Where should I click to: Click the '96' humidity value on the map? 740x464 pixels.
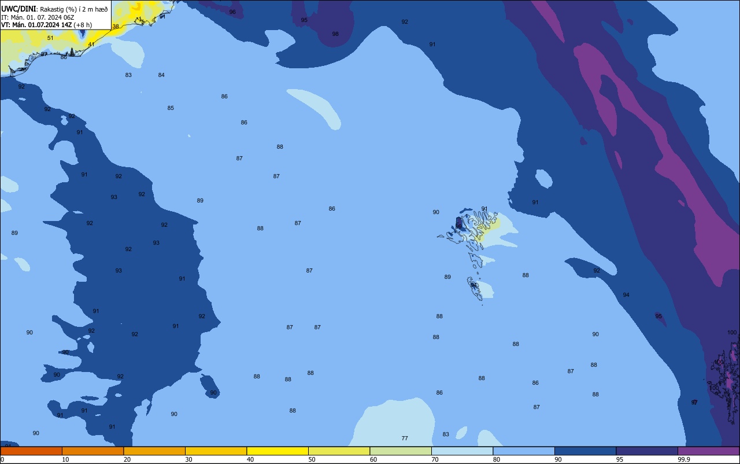232,12
